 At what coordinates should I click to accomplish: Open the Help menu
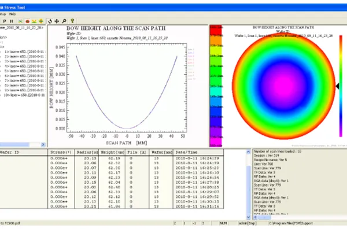pyautogui.click(x=12, y=14)
